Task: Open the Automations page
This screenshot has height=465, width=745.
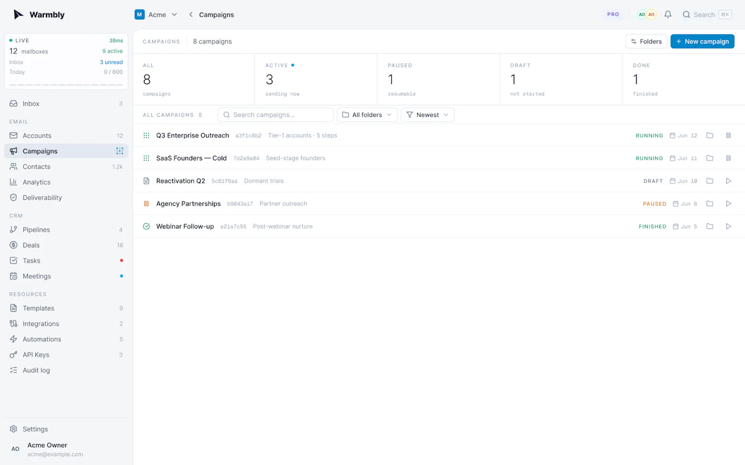Action: 66,339
